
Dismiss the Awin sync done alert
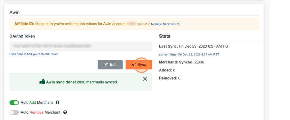click(145, 79)
